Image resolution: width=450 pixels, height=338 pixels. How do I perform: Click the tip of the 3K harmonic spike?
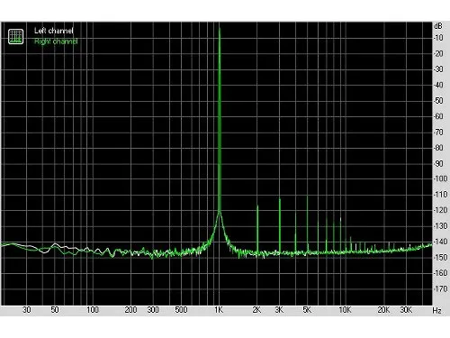[280, 199]
